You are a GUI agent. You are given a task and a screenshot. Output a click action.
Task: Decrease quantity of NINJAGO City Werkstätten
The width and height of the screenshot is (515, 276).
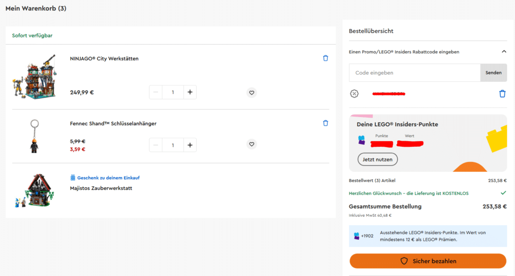click(x=156, y=92)
